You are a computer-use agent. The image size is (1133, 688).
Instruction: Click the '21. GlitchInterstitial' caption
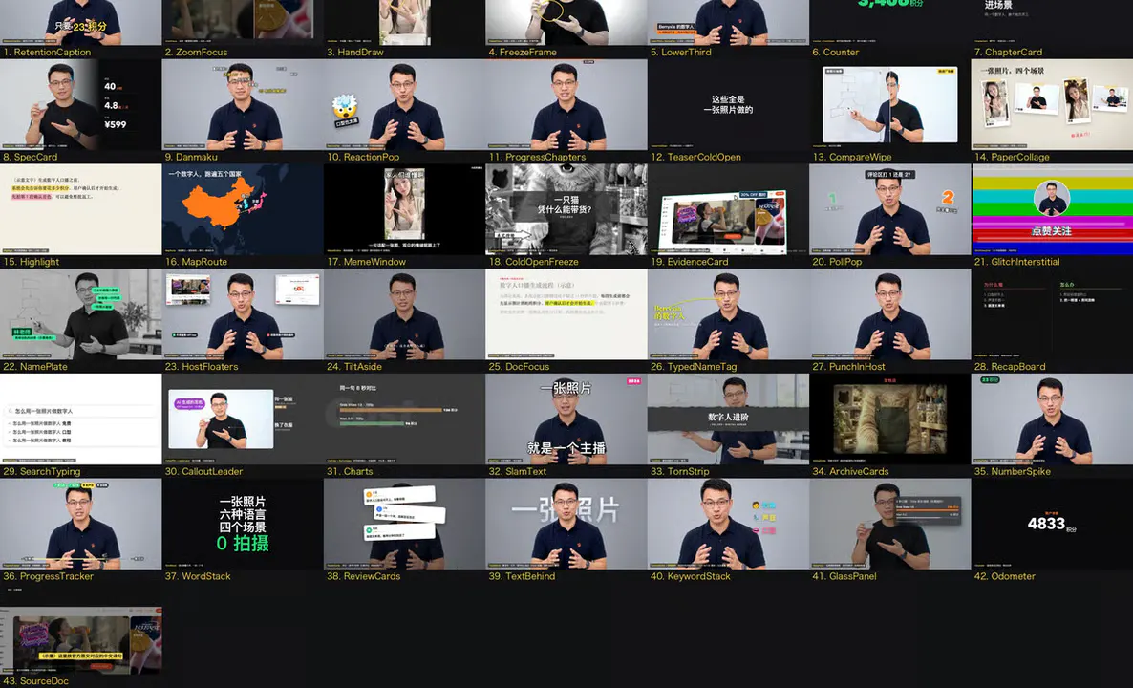point(1016,262)
